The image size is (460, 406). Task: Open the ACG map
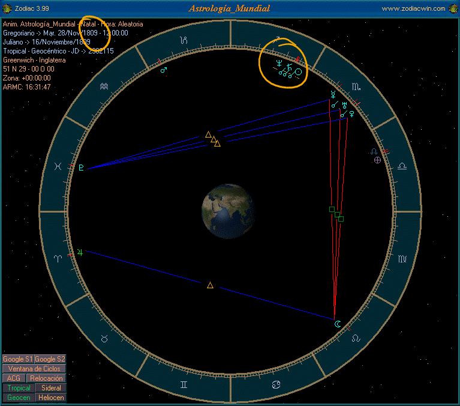13,378
